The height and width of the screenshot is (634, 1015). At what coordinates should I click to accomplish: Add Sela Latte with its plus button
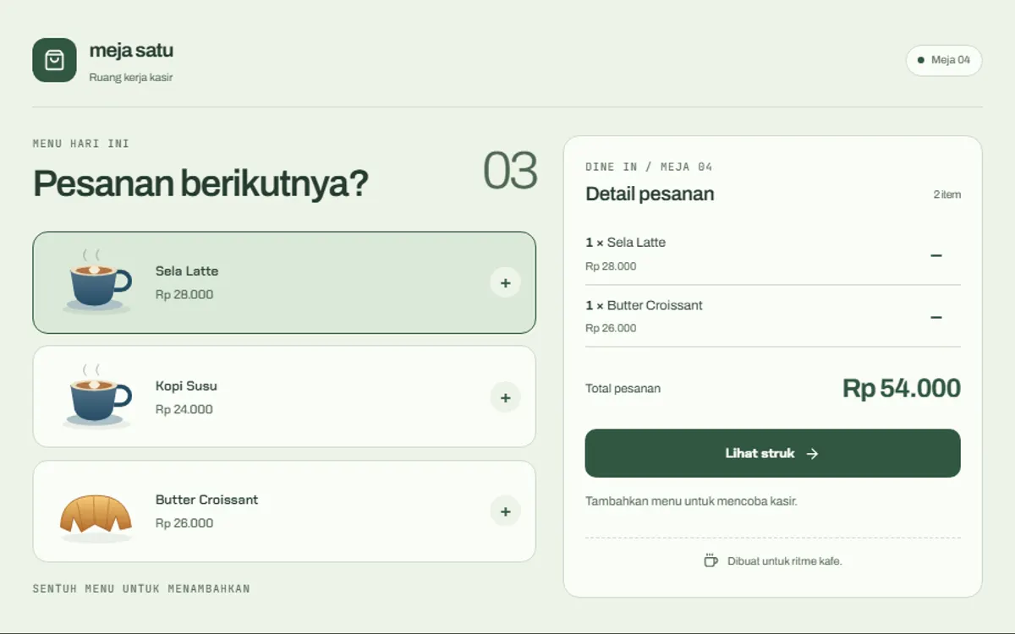point(505,283)
